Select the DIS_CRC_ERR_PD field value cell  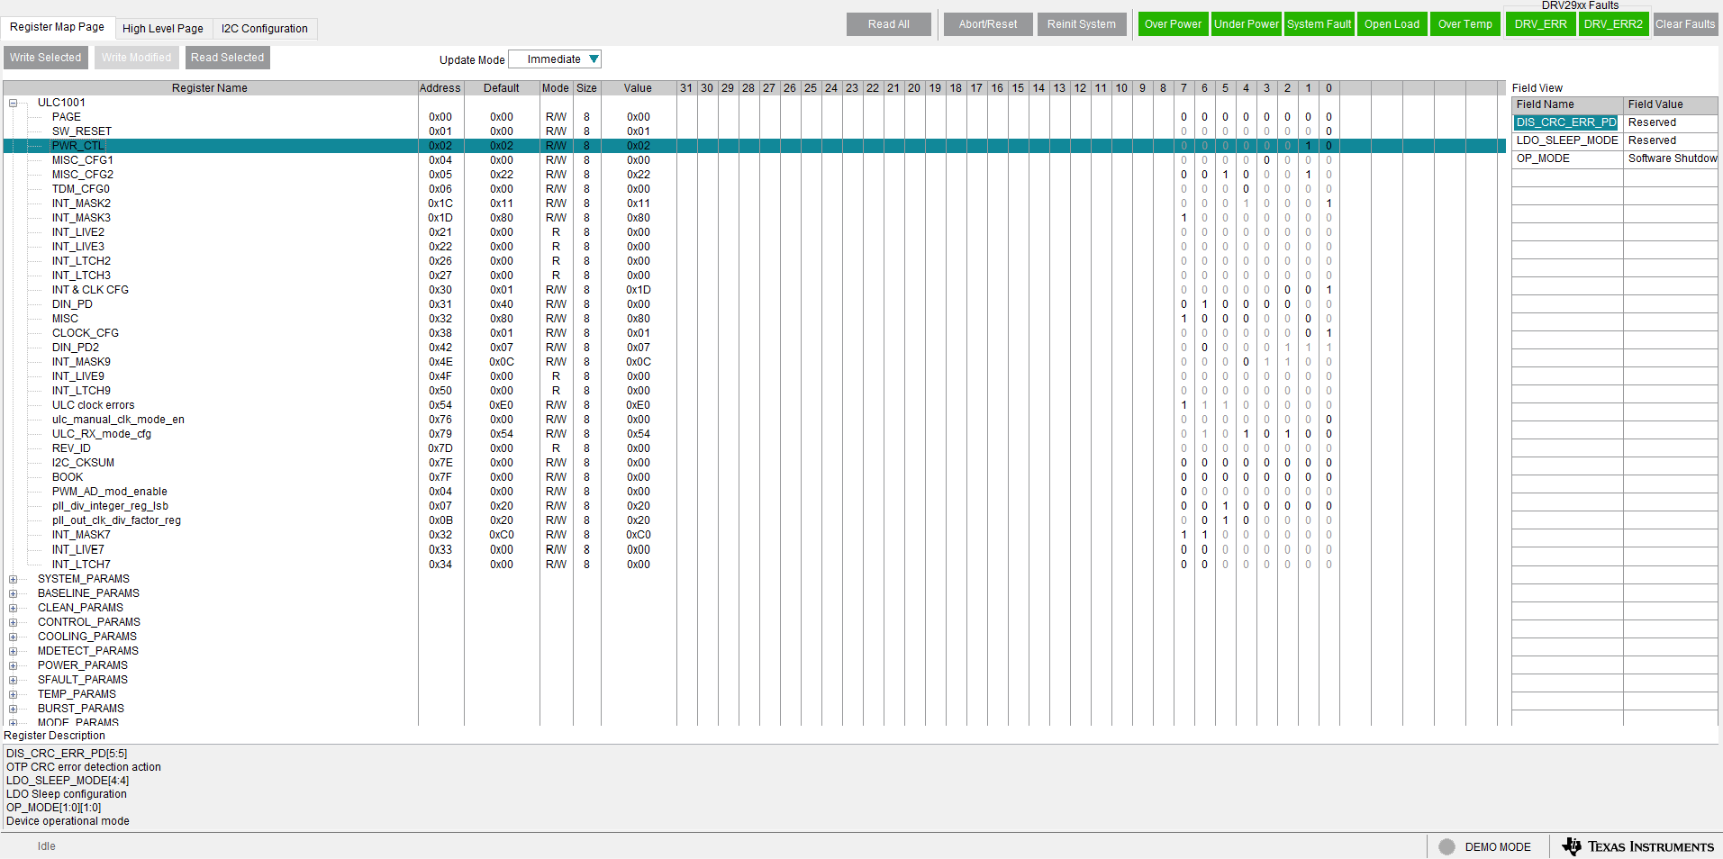click(1671, 122)
